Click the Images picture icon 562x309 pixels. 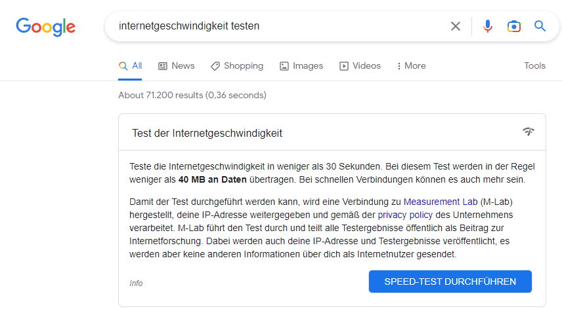coord(284,66)
